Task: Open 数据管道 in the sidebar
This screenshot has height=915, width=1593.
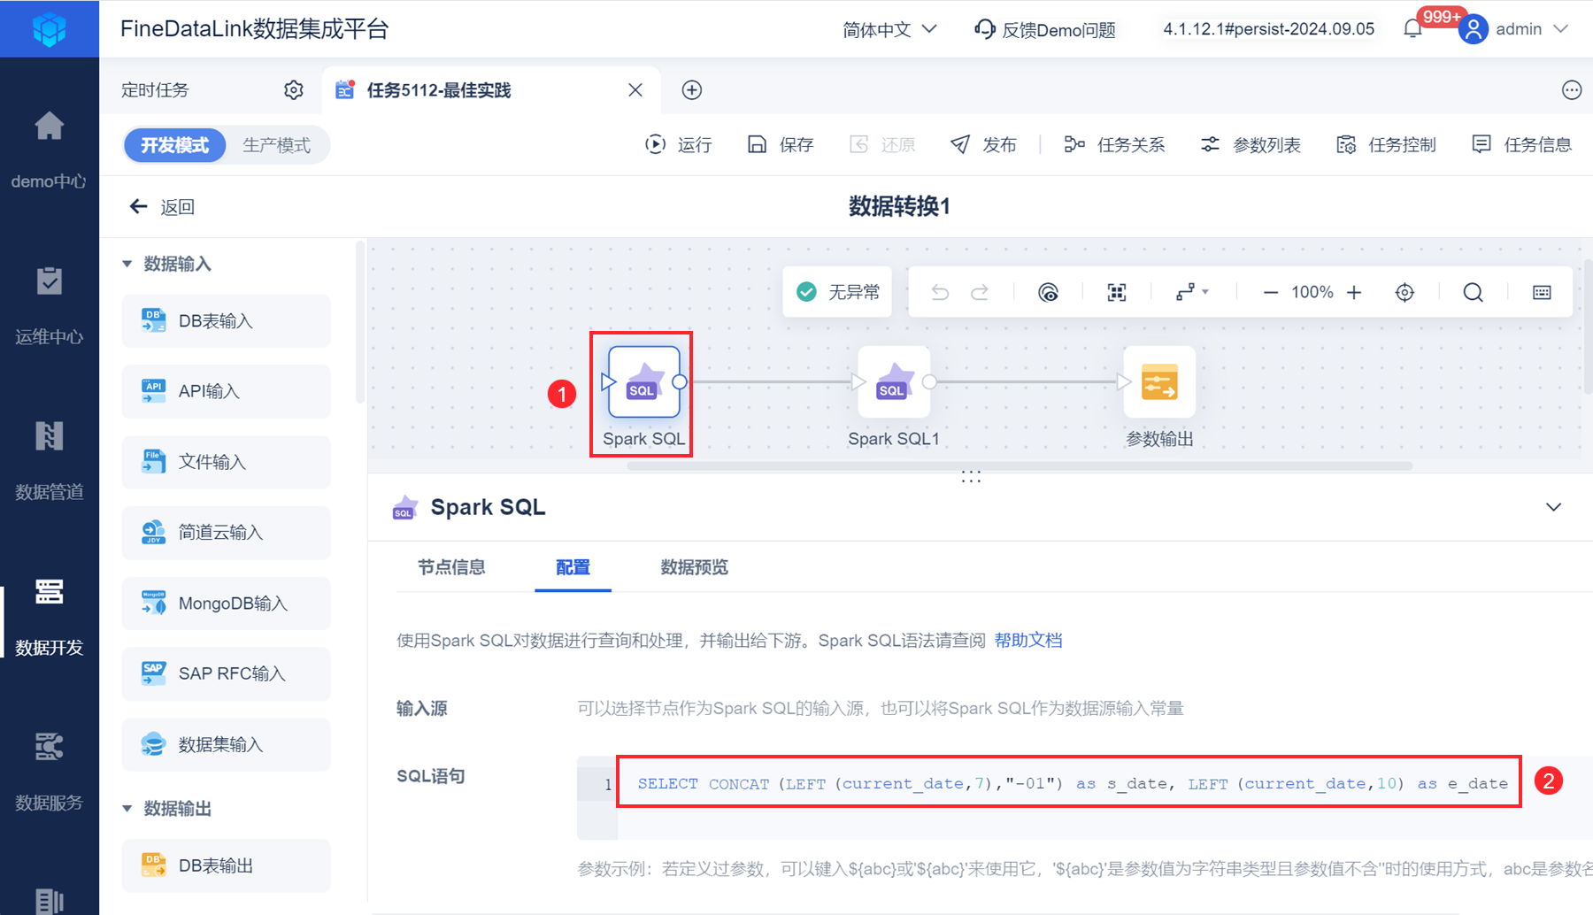Action: tap(50, 460)
